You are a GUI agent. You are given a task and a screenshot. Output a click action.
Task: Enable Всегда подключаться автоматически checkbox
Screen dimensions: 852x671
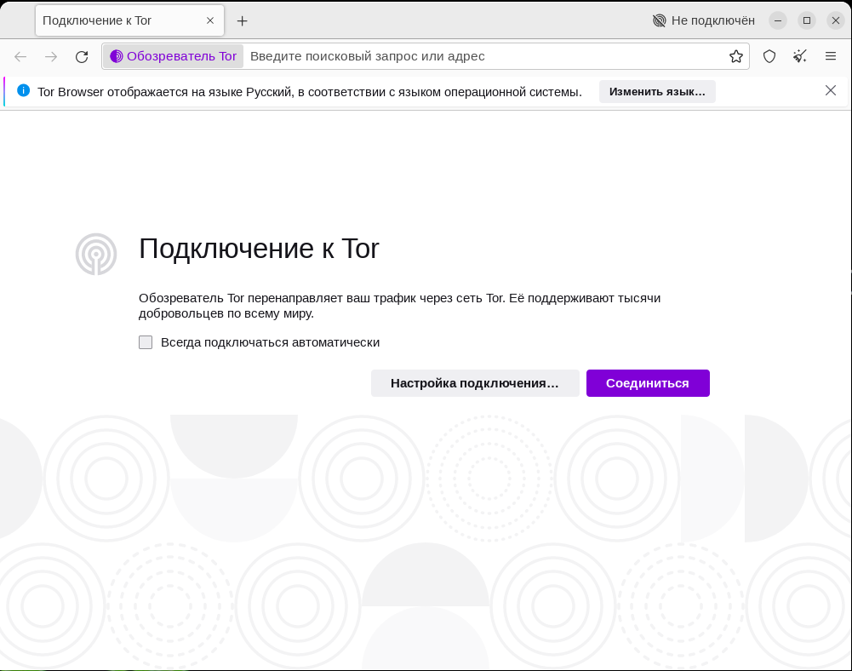coord(146,342)
